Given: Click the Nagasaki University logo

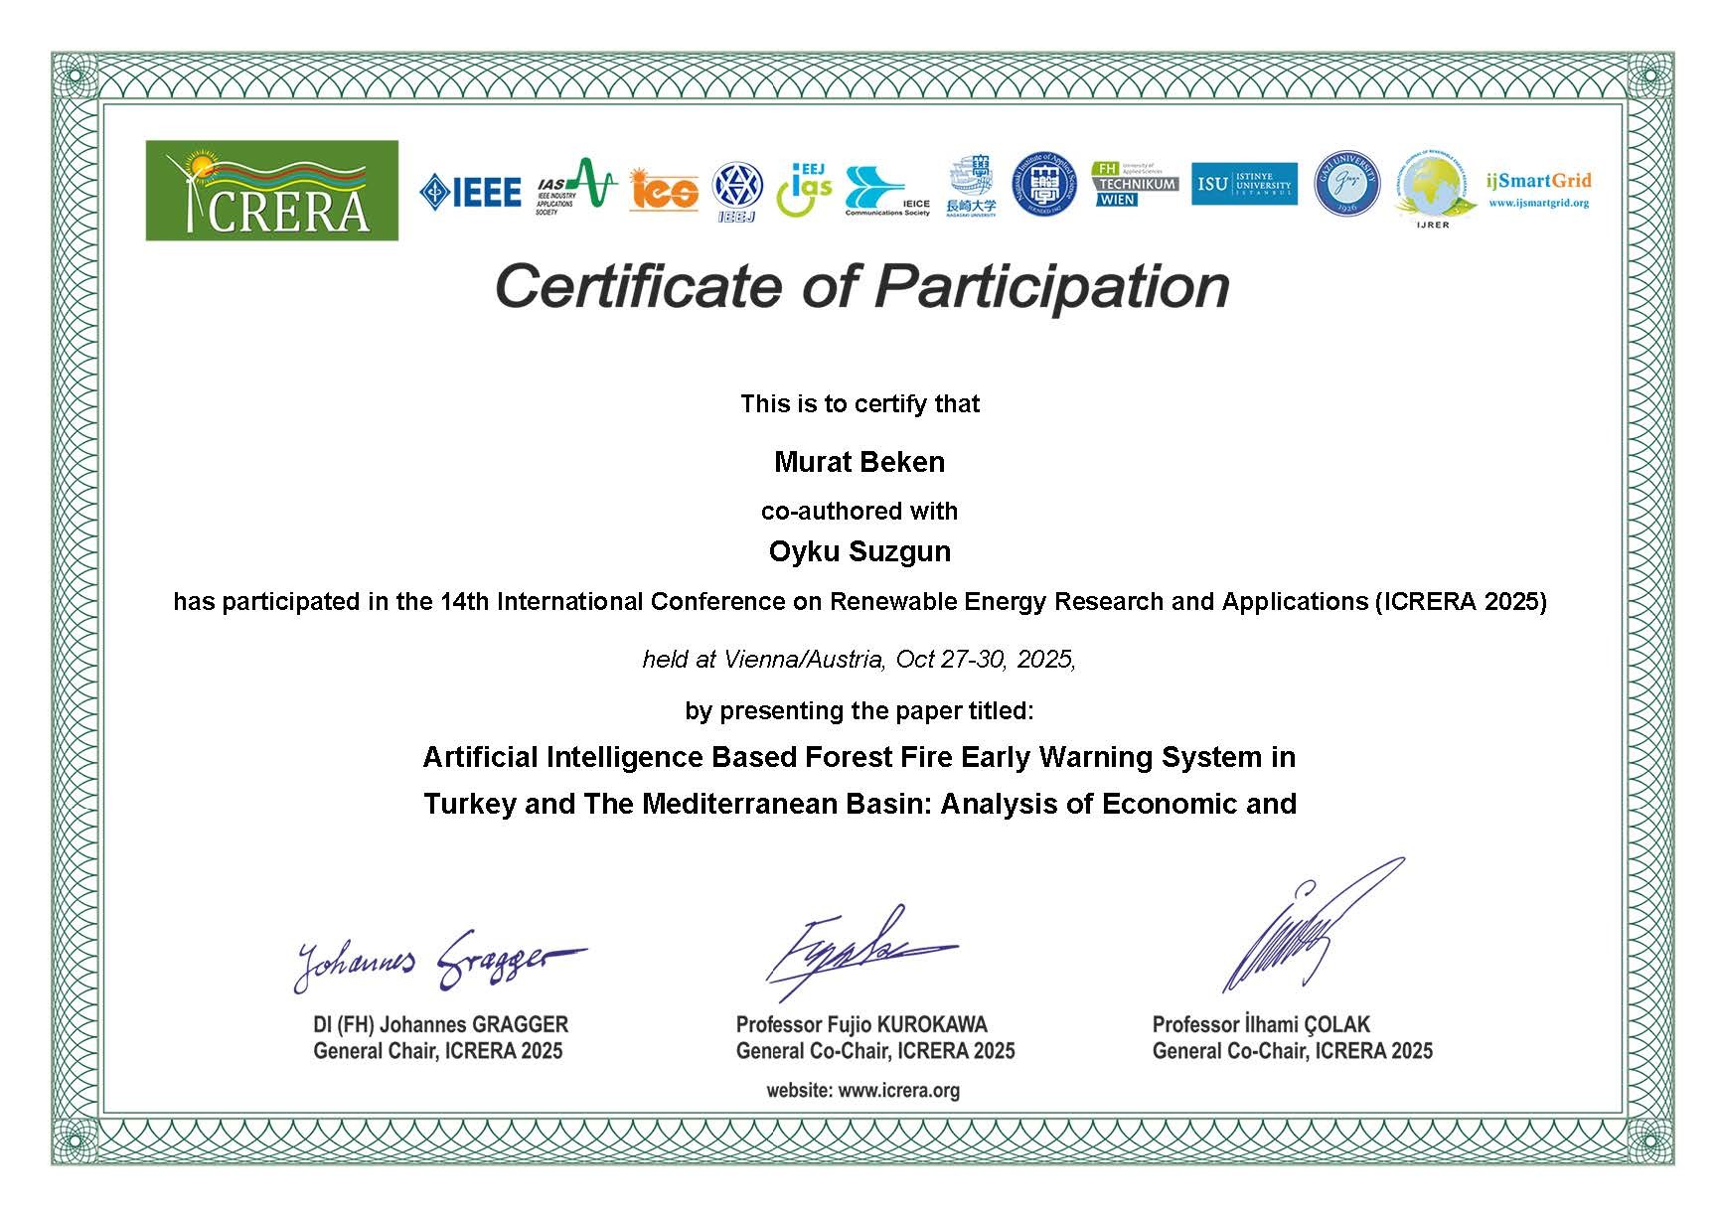Looking at the screenshot, I should 971,186.
